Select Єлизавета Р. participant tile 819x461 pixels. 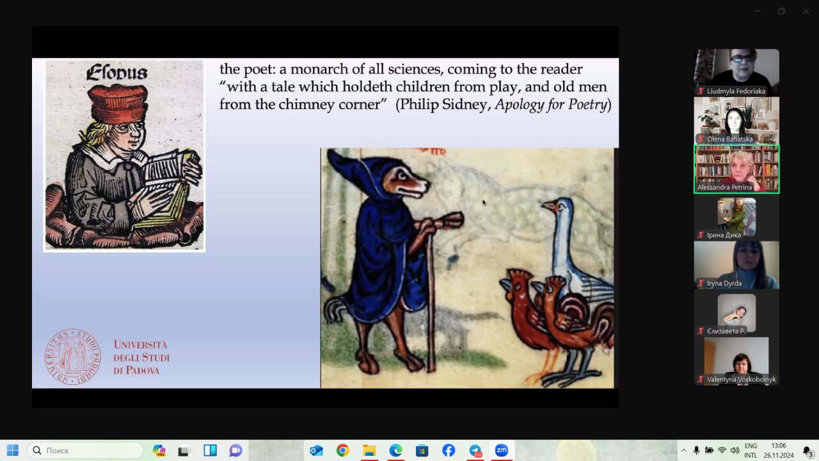coord(736,313)
